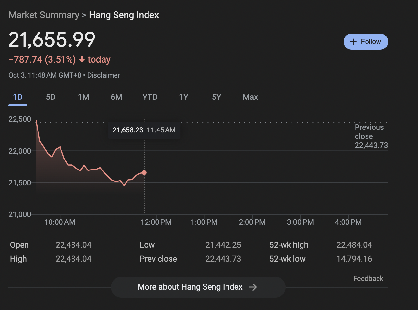The image size is (418, 310).
Task: Follow the Hang Seng Index
Action: point(366,42)
